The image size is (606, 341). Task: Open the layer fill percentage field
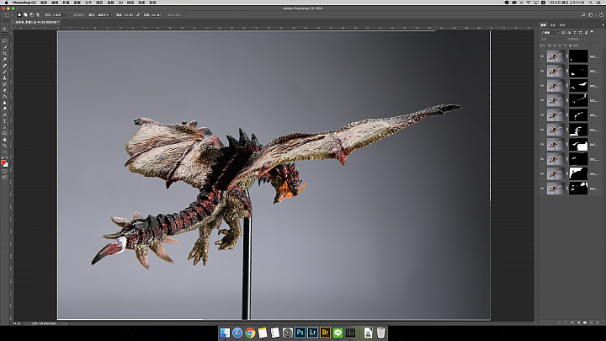(x=587, y=45)
